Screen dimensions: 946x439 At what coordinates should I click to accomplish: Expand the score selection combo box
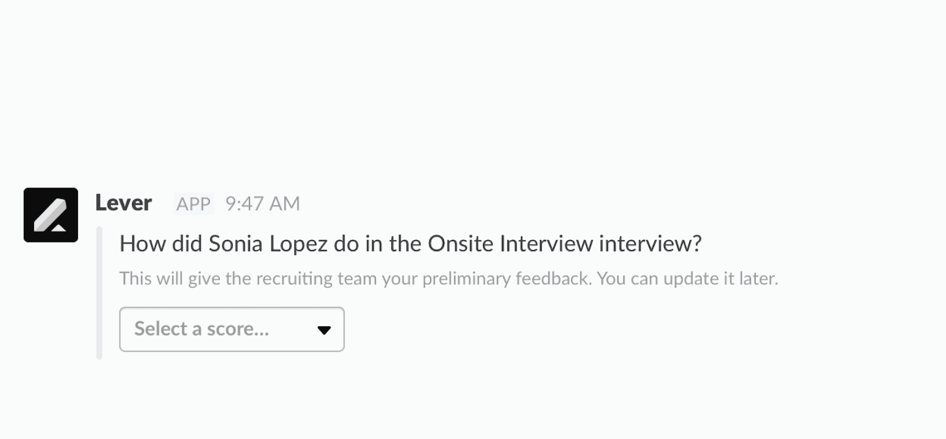(231, 329)
